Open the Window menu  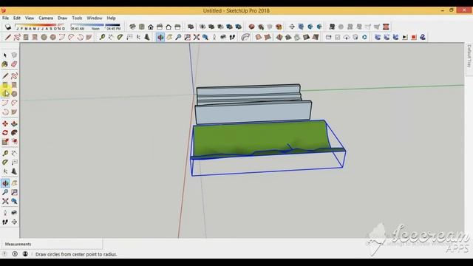(x=95, y=18)
